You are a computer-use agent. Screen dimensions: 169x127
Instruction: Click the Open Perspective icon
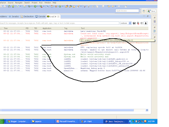click(x=144, y=11)
